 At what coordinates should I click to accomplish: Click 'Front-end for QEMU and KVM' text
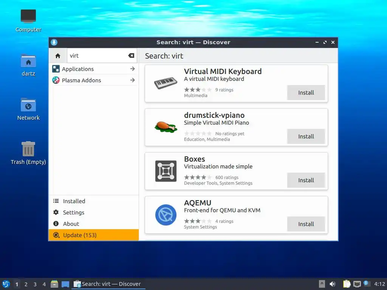tap(222, 210)
